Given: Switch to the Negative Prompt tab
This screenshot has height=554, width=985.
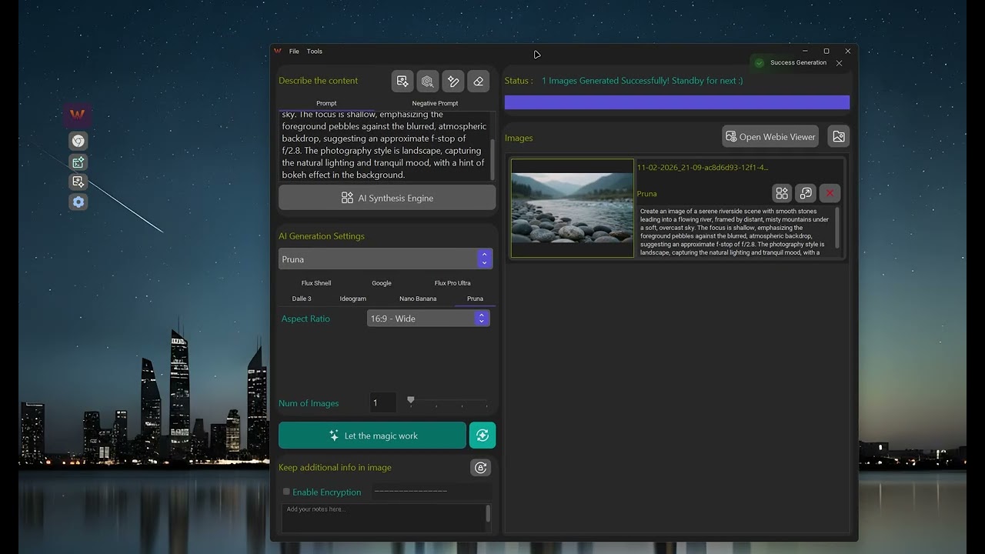Looking at the screenshot, I should tap(435, 103).
